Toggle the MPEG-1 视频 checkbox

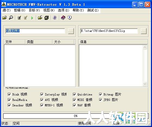point(42,105)
